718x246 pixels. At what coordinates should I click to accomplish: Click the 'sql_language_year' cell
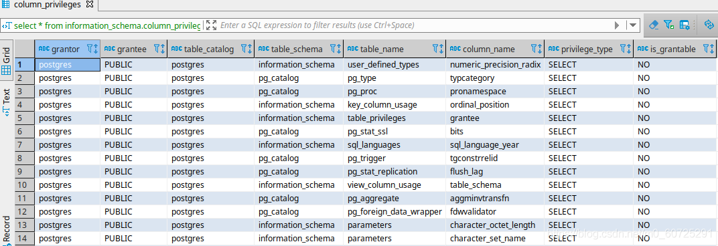click(496, 145)
